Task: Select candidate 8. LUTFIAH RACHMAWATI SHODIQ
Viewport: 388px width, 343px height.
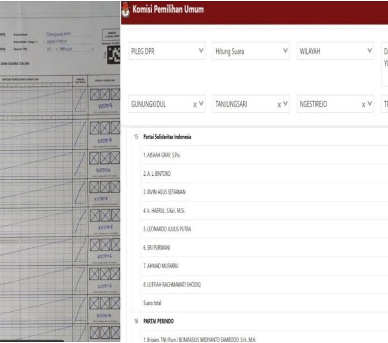Action: [264, 284]
